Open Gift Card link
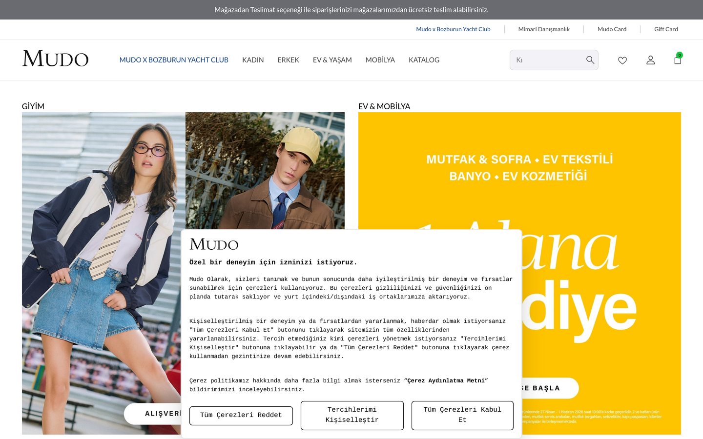 click(666, 29)
